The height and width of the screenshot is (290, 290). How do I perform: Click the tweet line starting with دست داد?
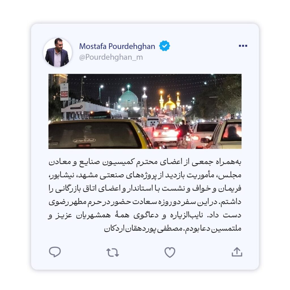145,216
